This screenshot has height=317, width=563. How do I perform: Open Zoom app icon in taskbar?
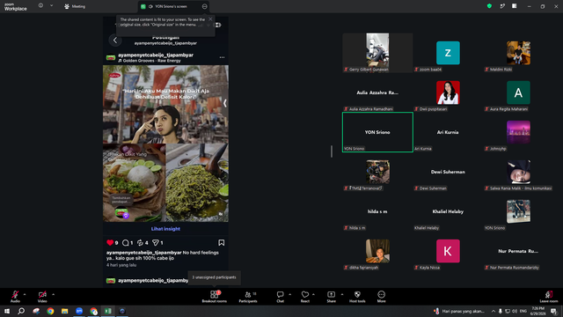click(79, 311)
